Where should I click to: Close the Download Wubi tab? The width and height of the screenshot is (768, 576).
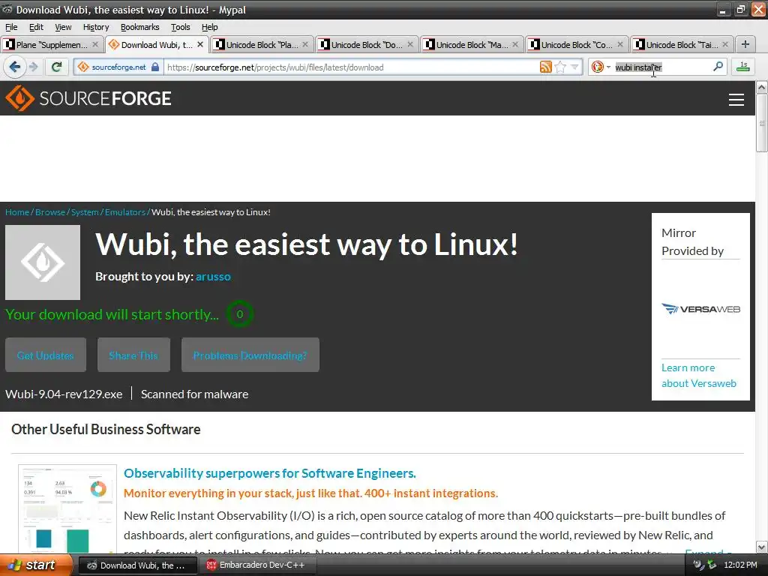(x=200, y=44)
